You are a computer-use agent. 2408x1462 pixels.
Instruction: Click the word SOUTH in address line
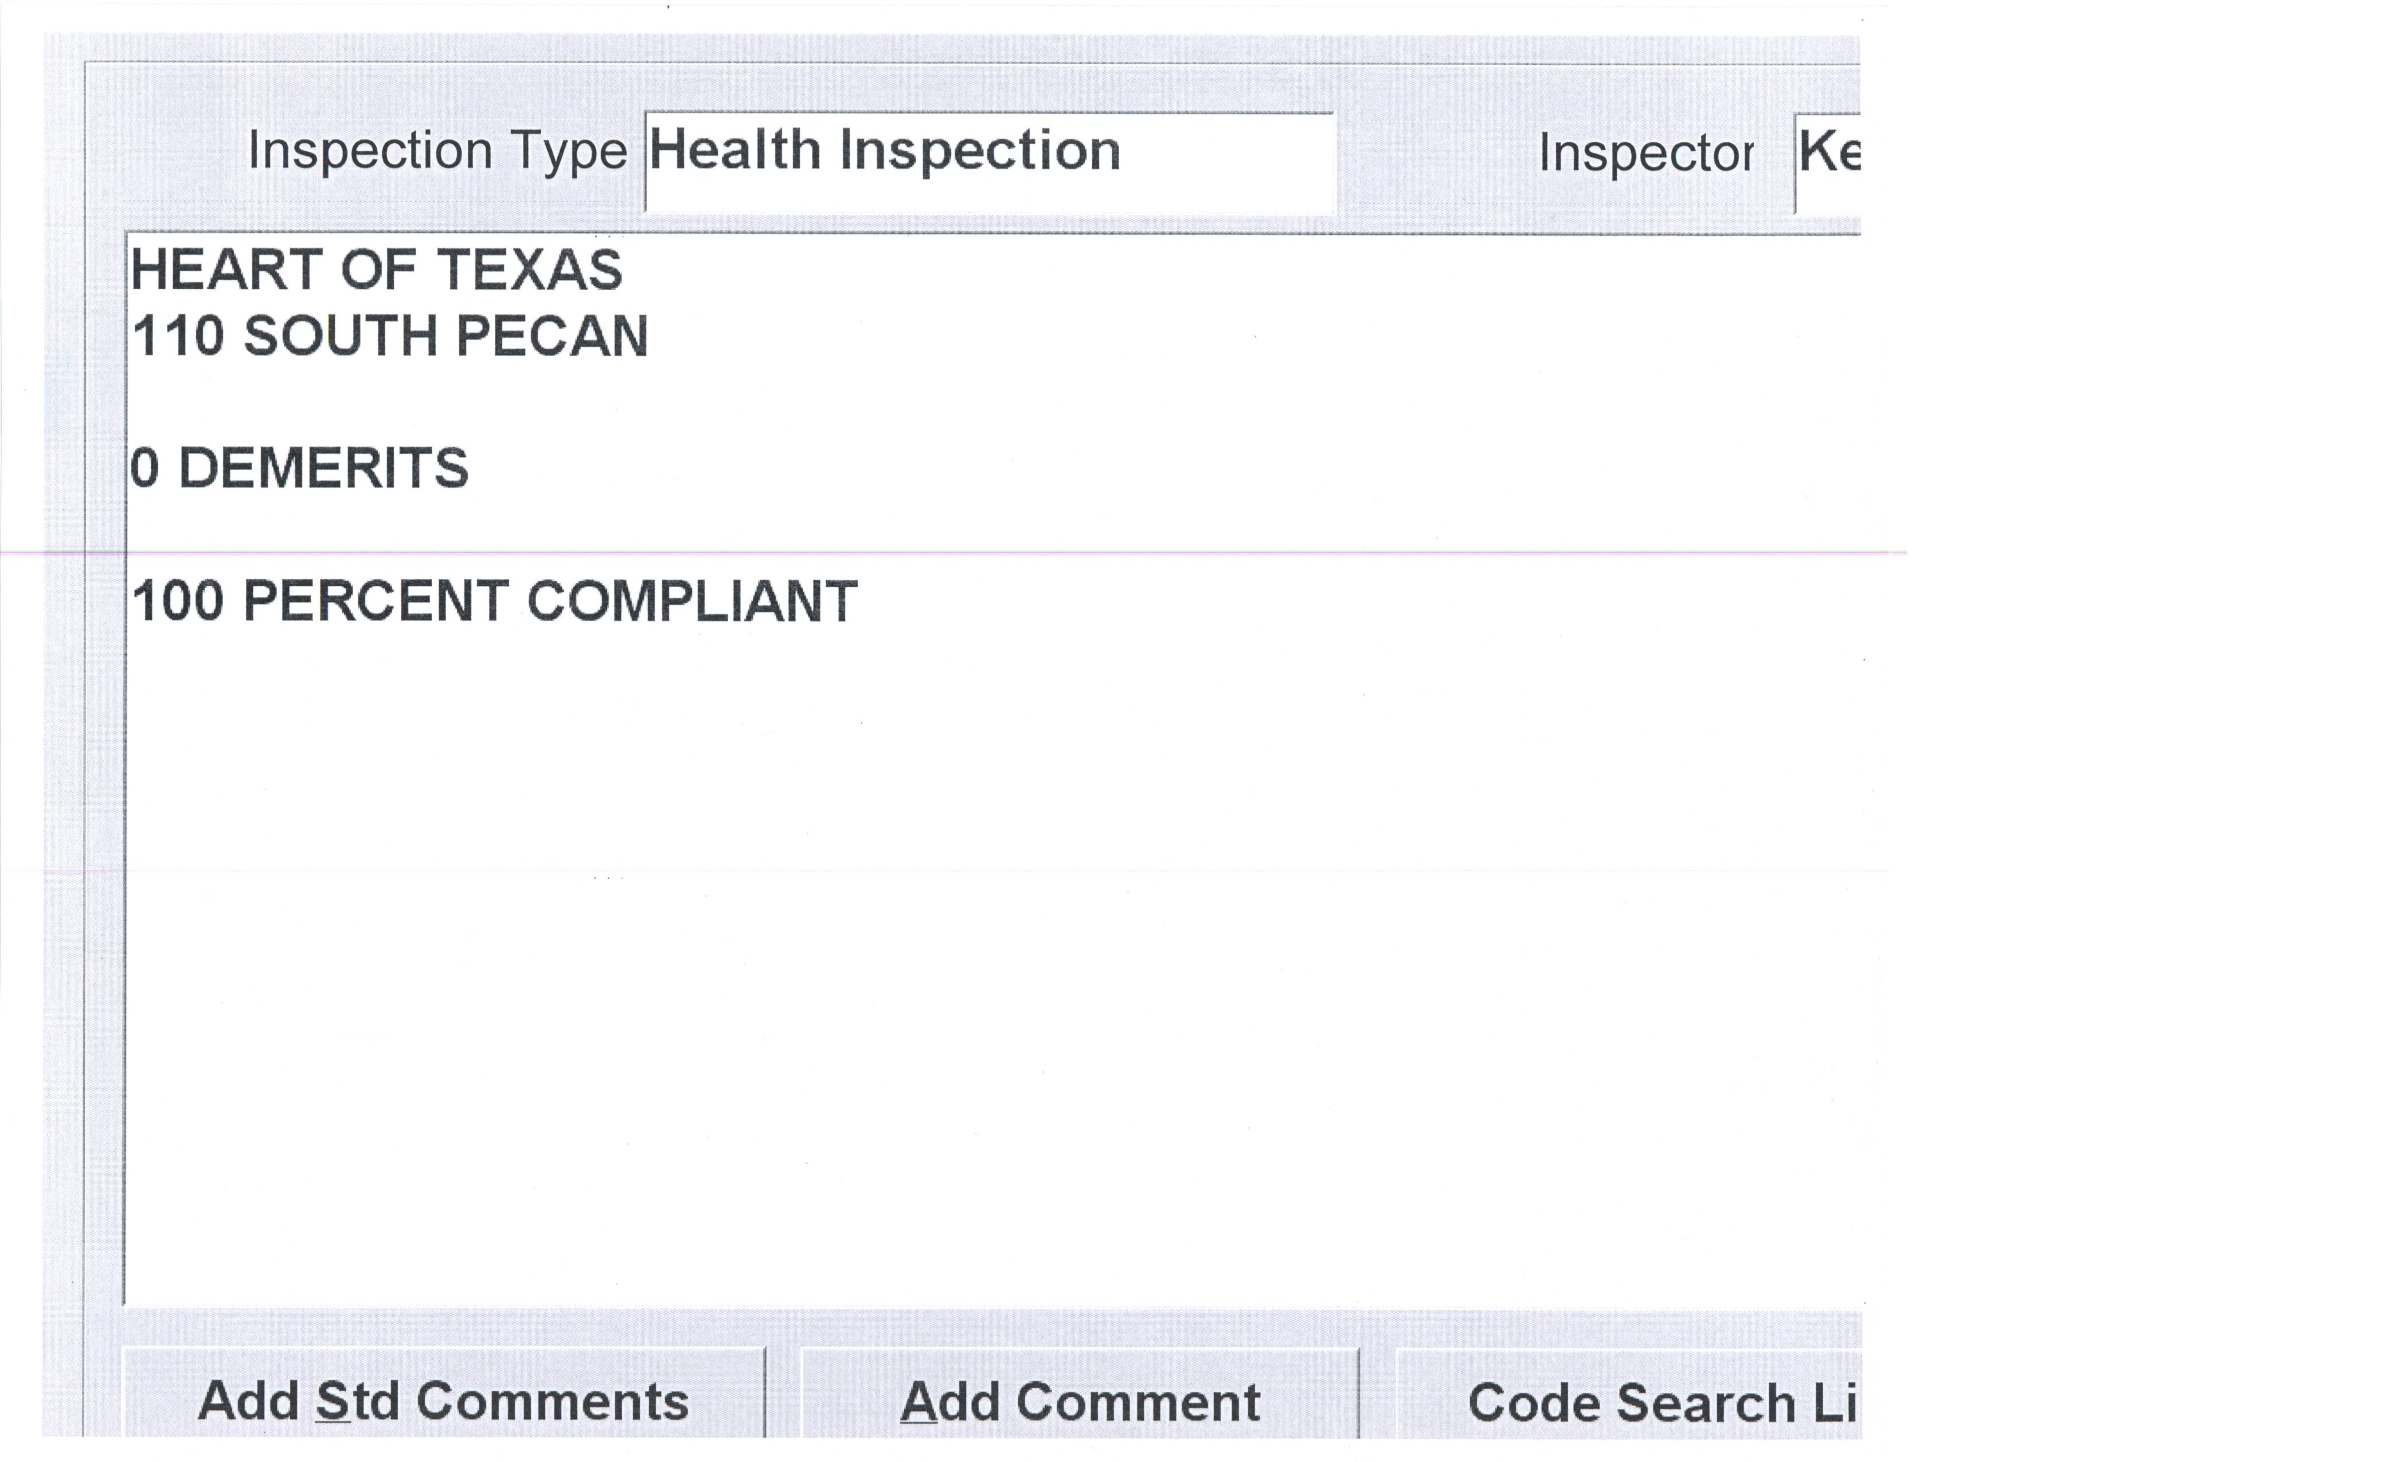point(339,335)
